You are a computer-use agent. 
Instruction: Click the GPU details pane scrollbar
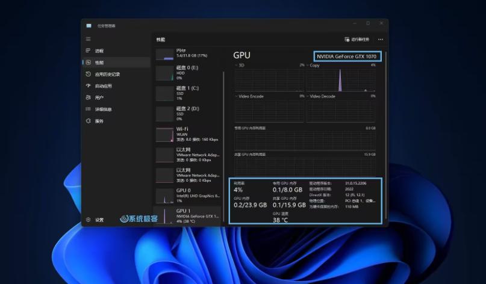point(385,136)
